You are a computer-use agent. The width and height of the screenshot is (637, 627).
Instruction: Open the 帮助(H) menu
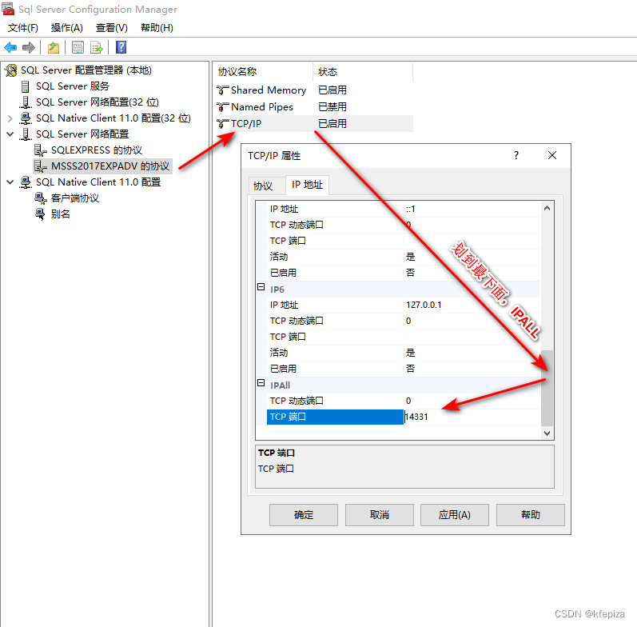[157, 28]
